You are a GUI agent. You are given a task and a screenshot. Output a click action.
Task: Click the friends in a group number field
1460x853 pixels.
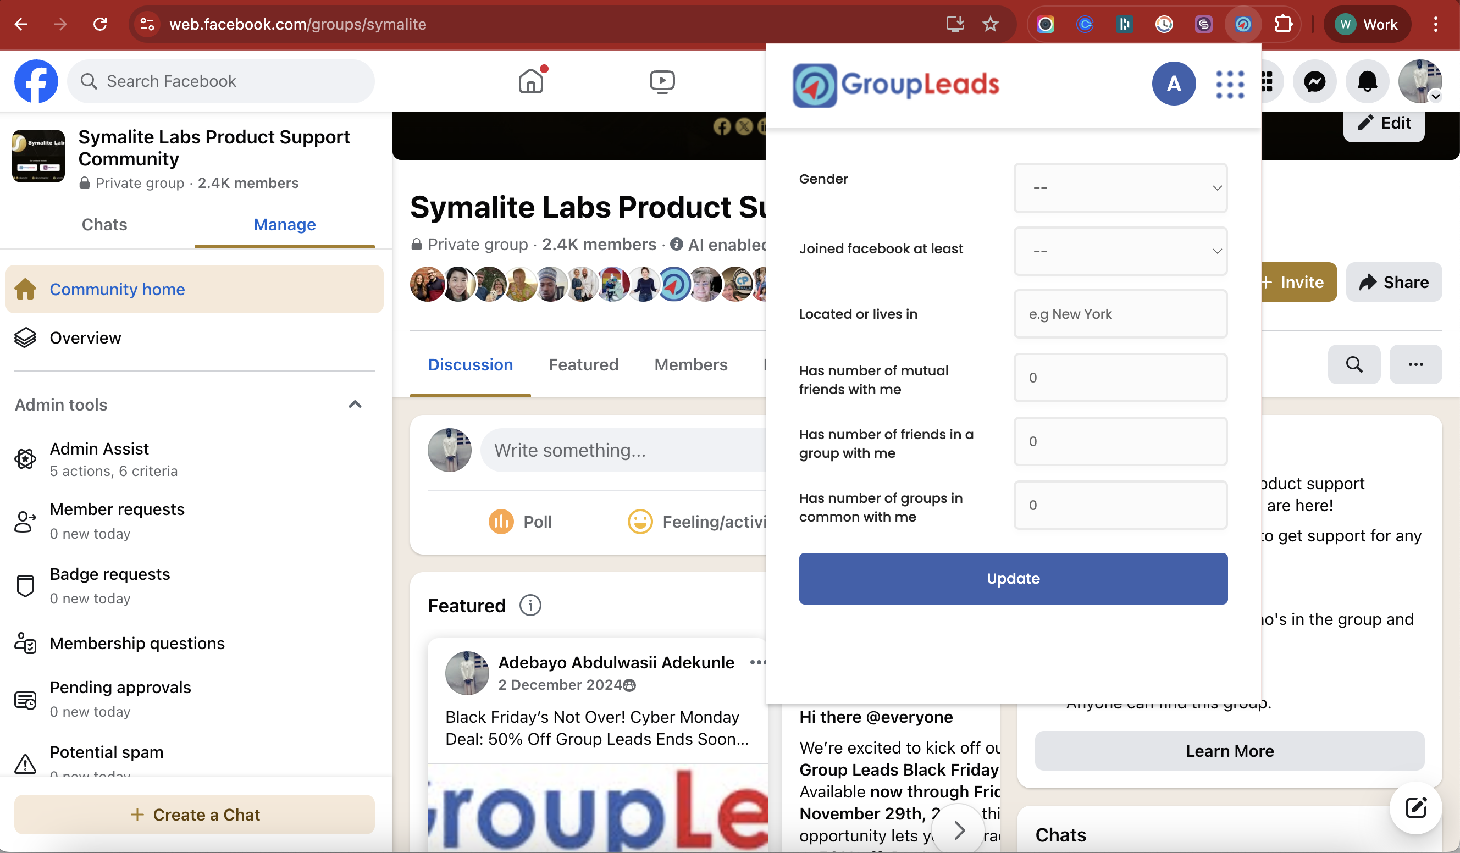[1120, 441]
